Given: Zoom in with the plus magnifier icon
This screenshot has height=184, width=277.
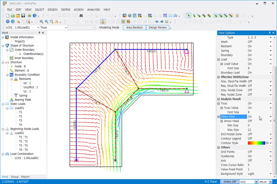Looking at the screenshot, I should coord(41,21).
